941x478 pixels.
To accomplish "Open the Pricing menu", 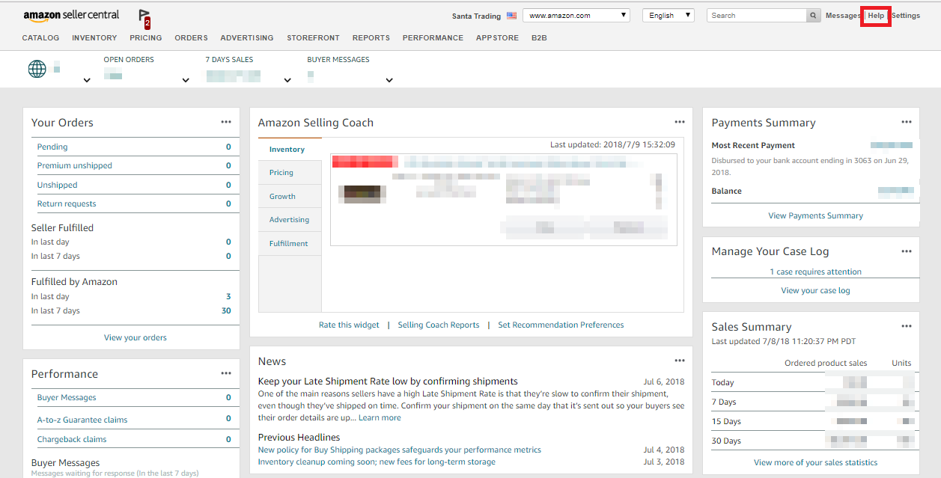I will tap(145, 38).
